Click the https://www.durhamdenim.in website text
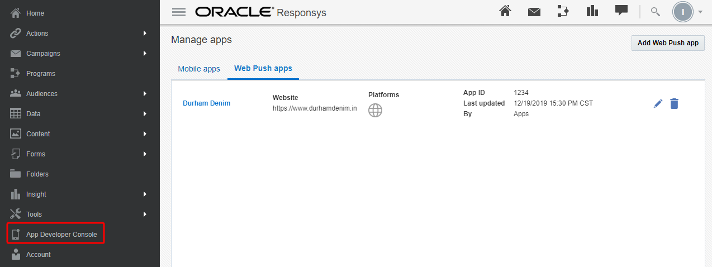Screen dimensions: 712x267 coord(315,108)
